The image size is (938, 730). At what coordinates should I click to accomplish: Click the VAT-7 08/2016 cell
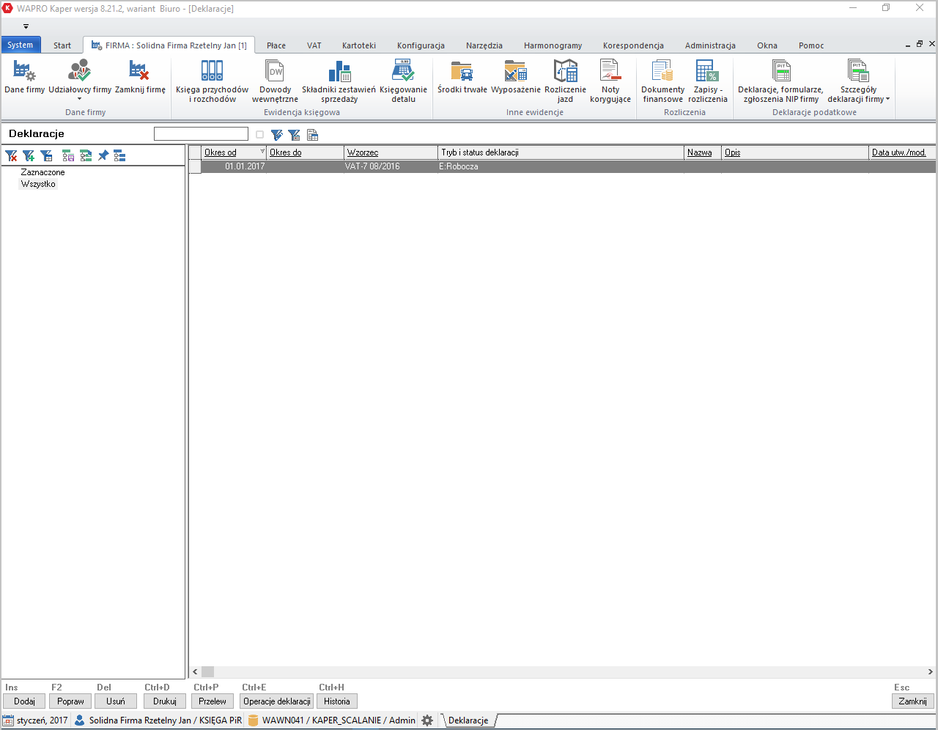point(391,166)
